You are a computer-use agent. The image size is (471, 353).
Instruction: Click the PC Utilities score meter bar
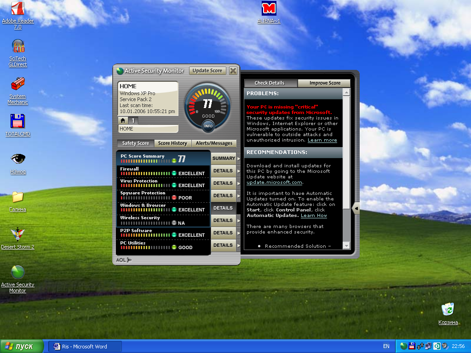click(x=145, y=248)
